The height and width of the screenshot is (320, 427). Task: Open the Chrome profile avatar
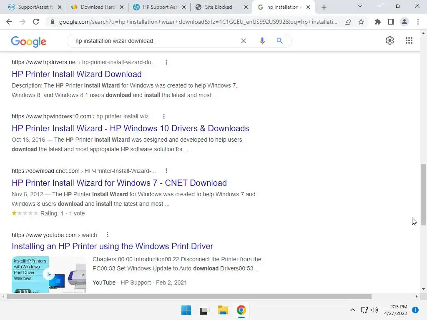(x=404, y=22)
